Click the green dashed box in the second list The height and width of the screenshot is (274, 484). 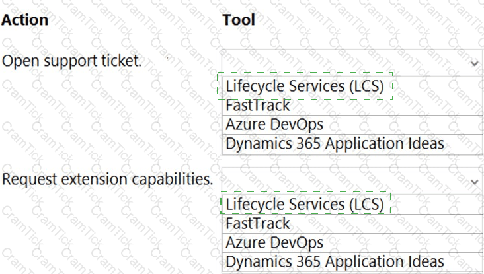tap(305, 204)
